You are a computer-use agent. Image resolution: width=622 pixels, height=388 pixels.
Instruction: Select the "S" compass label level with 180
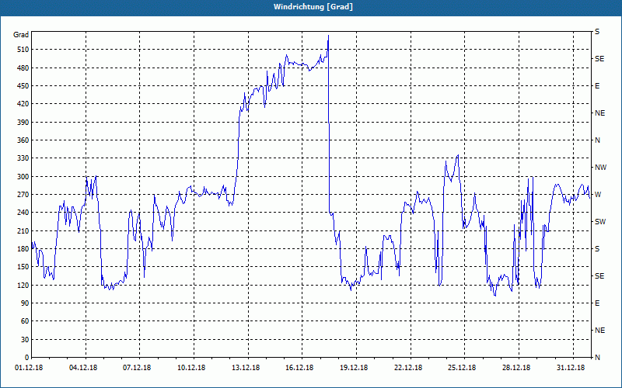point(597,249)
